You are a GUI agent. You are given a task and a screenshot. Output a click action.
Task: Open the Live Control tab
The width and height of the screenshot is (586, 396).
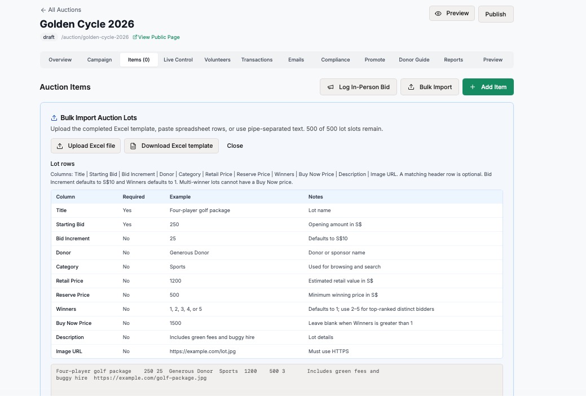178,60
